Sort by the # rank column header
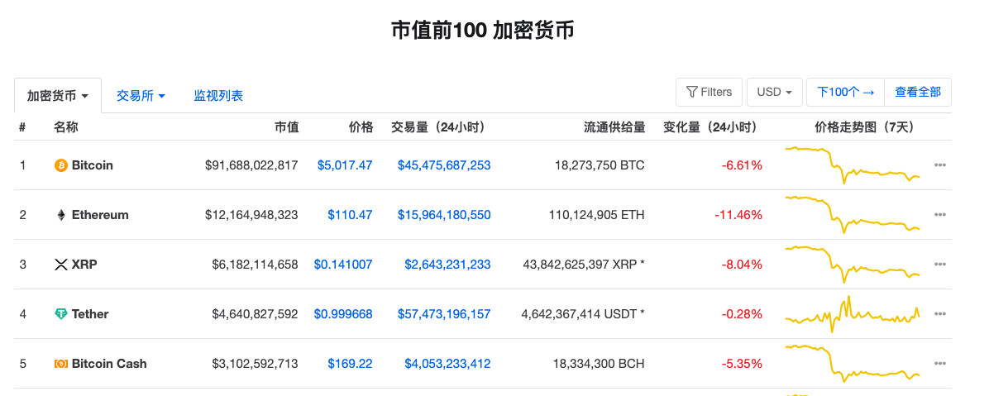 [22, 127]
